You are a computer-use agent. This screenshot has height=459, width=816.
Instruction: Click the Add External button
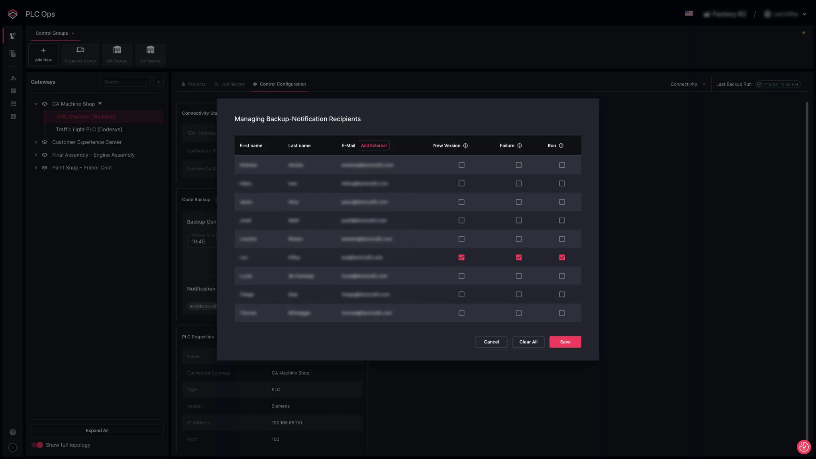[373, 146]
